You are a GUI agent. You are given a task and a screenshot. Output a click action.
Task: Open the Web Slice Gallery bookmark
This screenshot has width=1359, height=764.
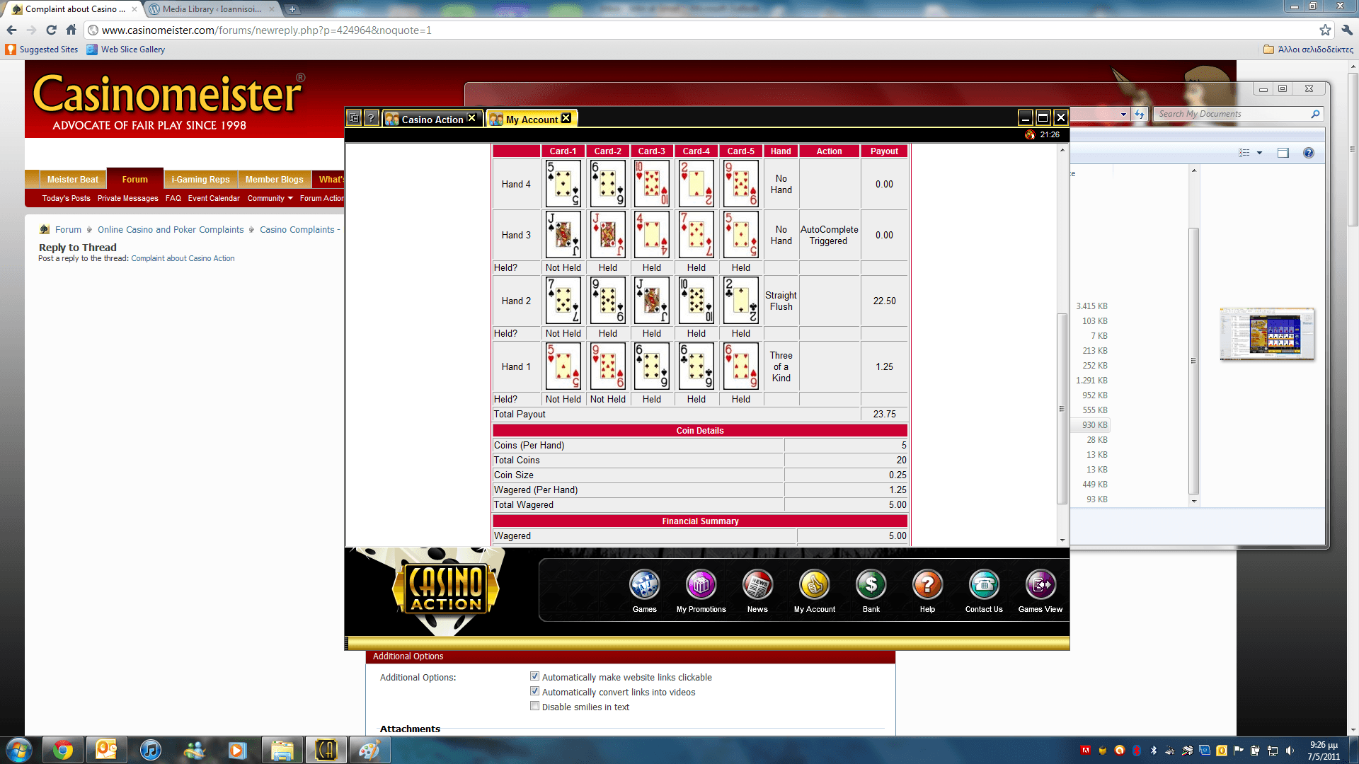click(x=126, y=50)
